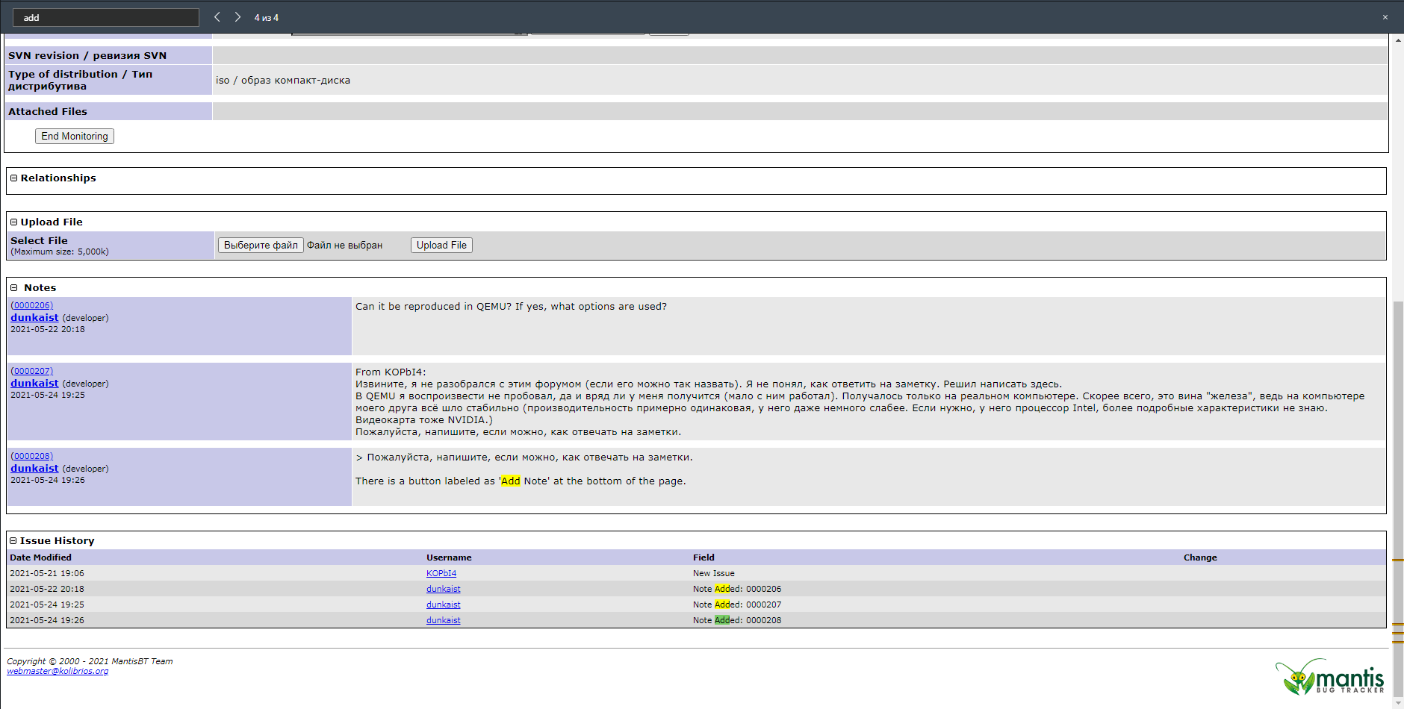Open note 0000208 link
This screenshot has height=709, width=1404.
pyautogui.click(x=32, y=456)
